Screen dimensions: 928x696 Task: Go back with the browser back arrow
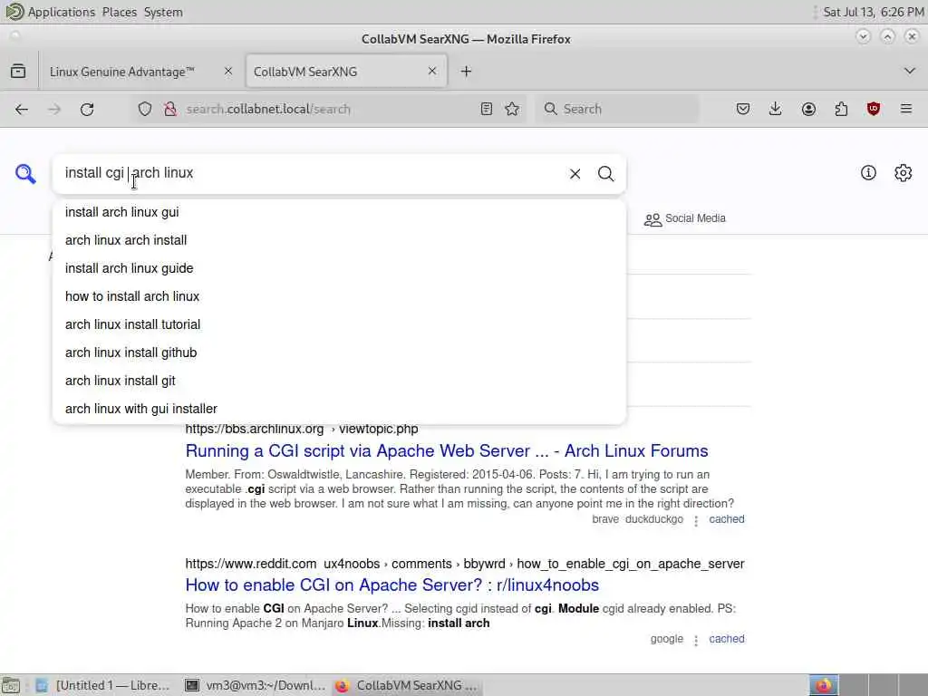(x=22, y=109)
